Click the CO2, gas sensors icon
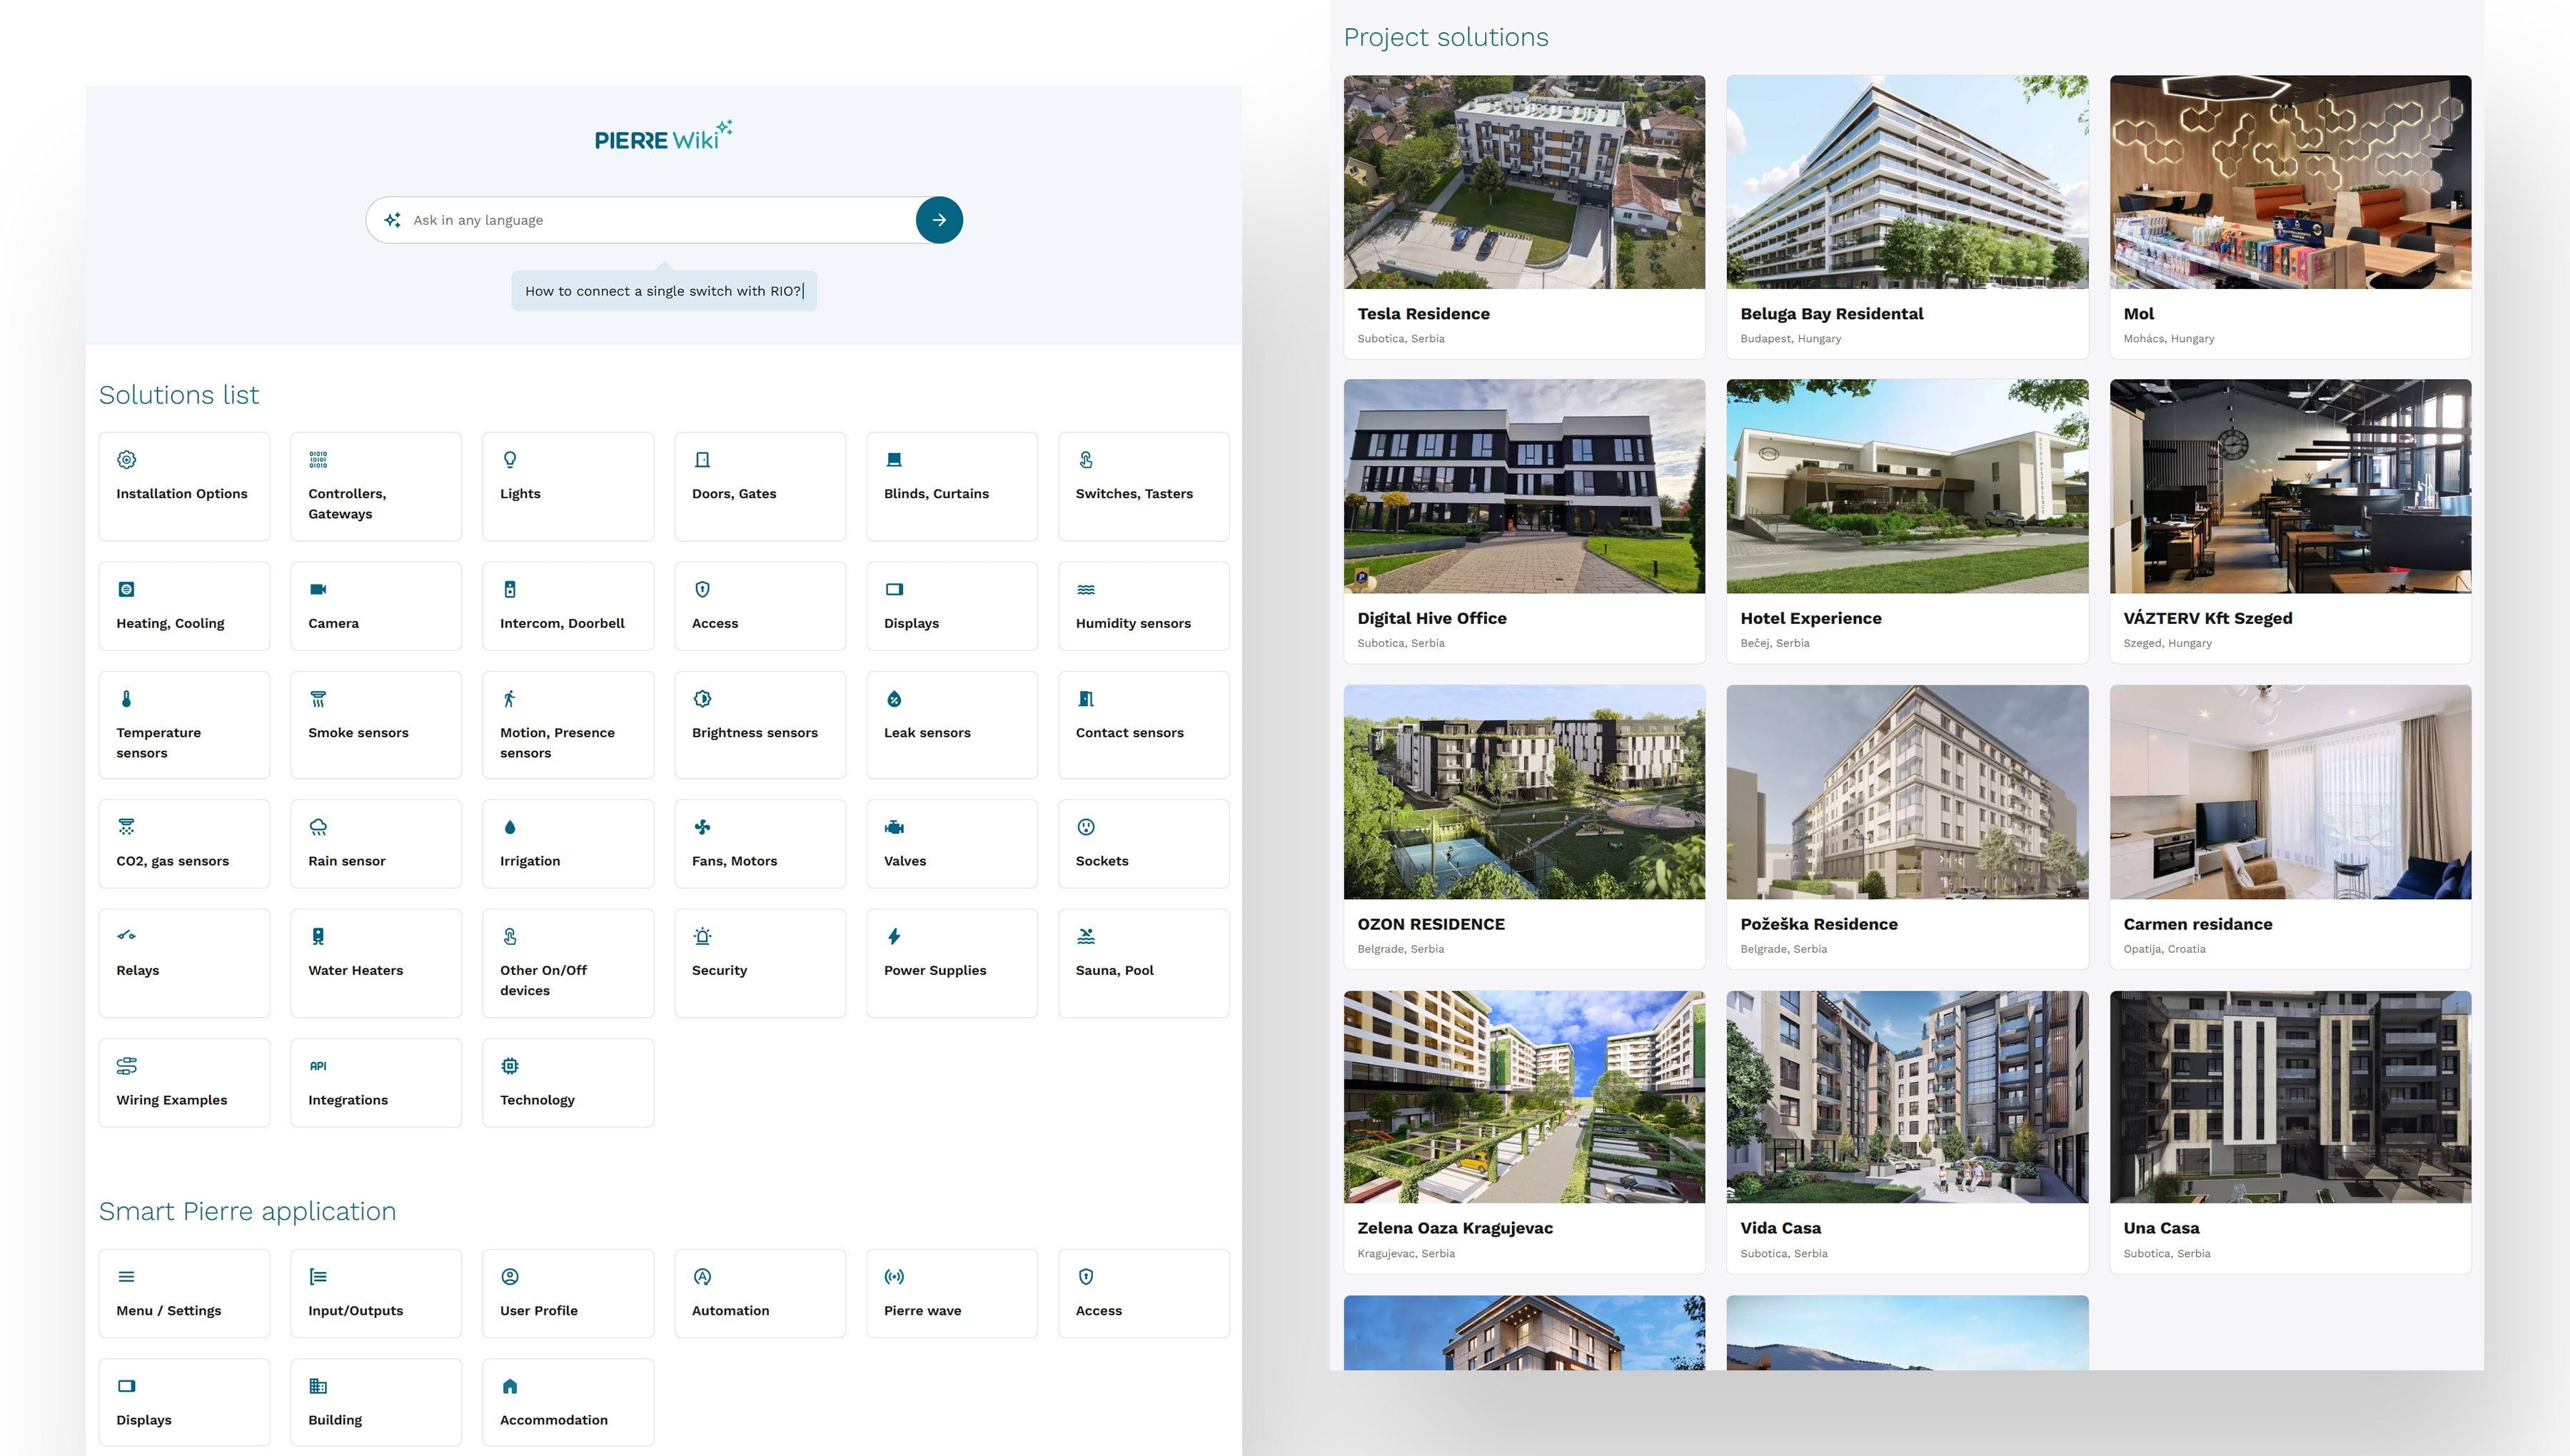This screenshot has height=1456, width=2570. [x=126, y=827]
